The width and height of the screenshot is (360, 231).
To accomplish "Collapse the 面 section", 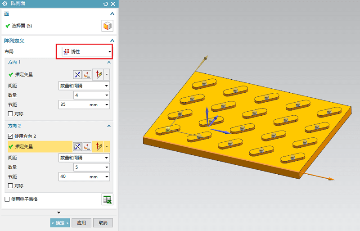I will (112, 14).
